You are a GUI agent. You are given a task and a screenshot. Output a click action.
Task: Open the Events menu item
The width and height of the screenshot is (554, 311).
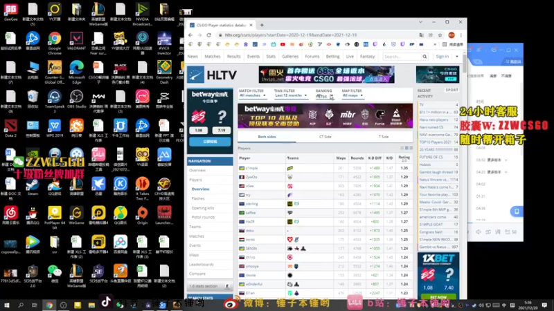coord(253,57)
